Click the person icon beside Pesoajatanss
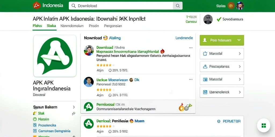This screenshot has height=137, width=275. [205, 67]
